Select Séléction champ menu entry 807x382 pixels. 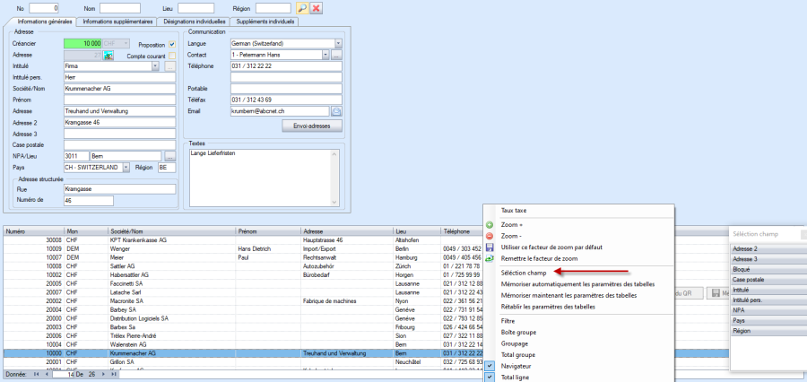525,273
